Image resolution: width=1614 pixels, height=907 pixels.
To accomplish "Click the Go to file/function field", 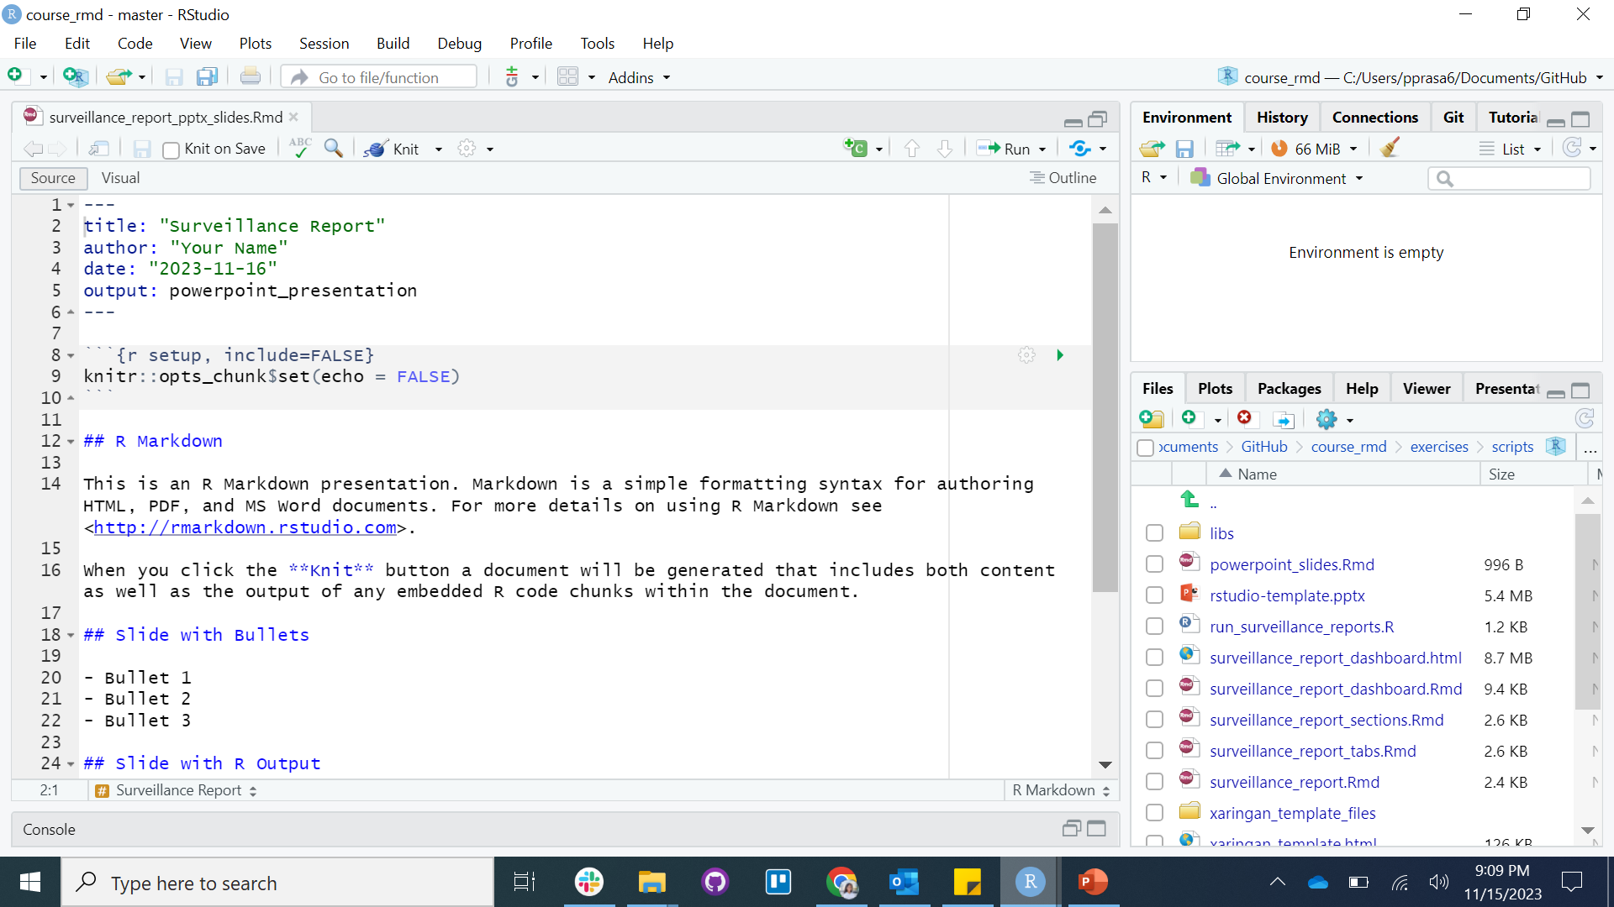I will tap(379, 77).
